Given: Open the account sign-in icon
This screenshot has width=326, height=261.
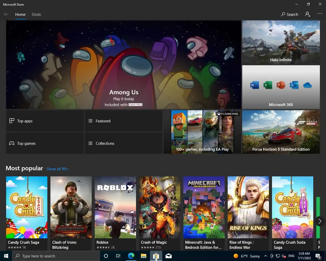Looking at the screenshot, I should coord(308,15).
